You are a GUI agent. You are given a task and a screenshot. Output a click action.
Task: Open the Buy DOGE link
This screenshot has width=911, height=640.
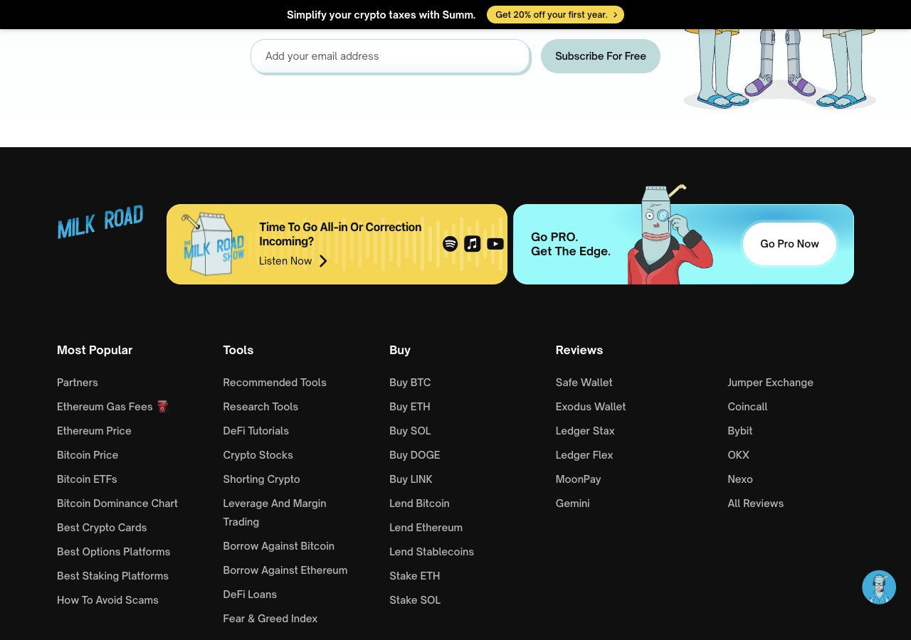pyautogui.click(x=415, y=455)
